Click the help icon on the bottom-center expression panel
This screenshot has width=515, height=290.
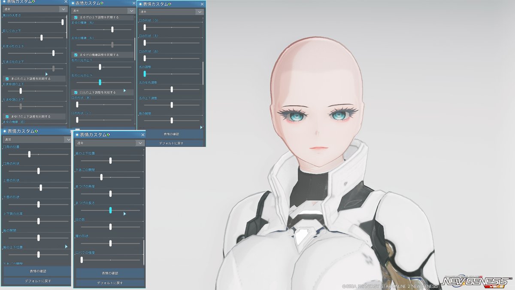(108, 134)
